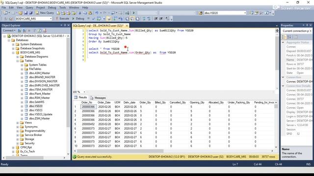
Task: Click the Refresh icon in Object Explorer
Action: 39,30
